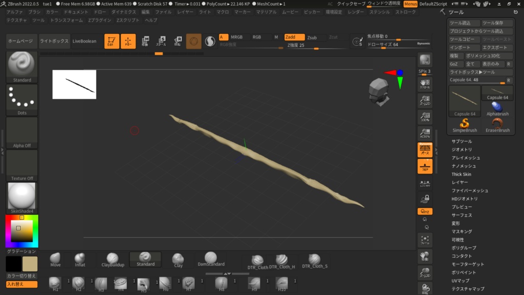This screenshot has width=524, height=295.
Task: Click the canvas reference thumbnail image
Action: (74, 85)
